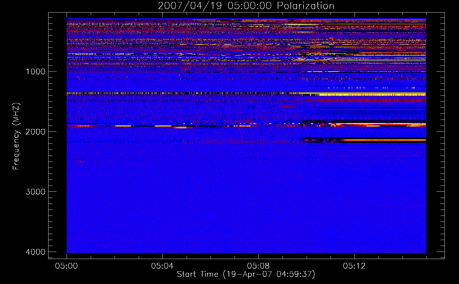The image size is (459, 284).
Task: Click the 3000 frequency tick label
Action: [35, 192]
